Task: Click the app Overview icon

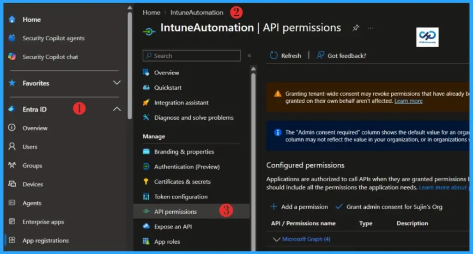Action: pos(146,73)
